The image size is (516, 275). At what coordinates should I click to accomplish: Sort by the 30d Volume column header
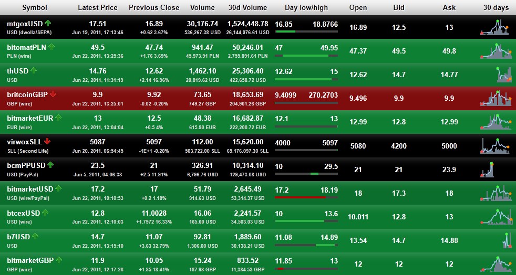247,8
